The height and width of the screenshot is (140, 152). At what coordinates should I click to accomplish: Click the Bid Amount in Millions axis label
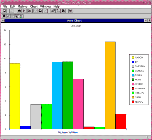pos(68,132)
